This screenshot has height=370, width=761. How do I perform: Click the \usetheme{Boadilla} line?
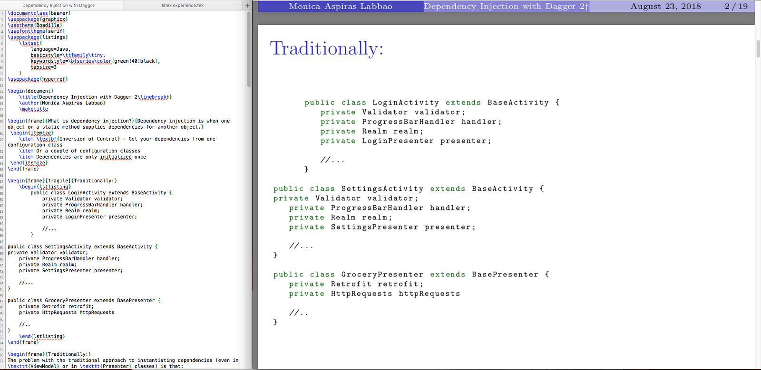(x=35, y=25)
